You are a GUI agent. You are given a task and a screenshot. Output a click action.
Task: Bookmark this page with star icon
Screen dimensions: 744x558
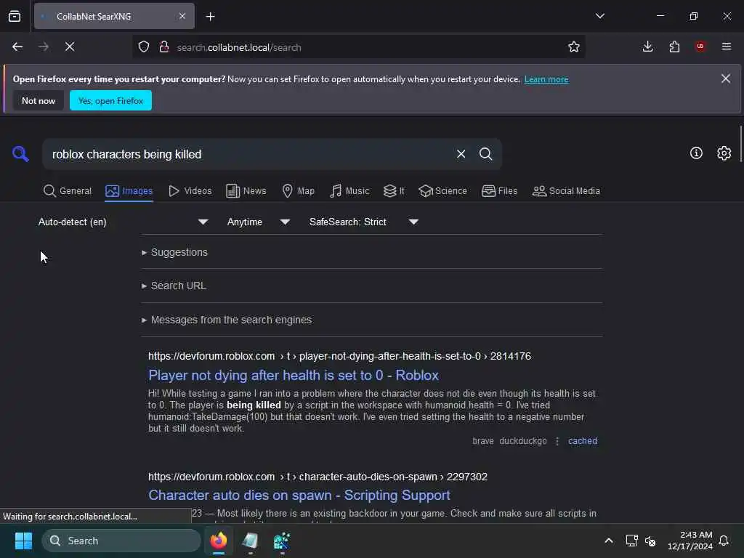coord(574,47)
